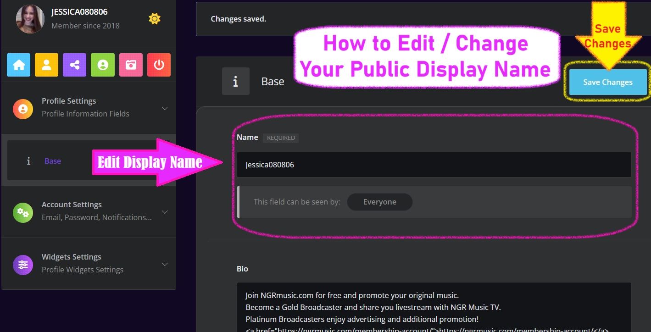This screenshot has height=332, width=651.
Task: Click the info icon beside the Base heading
Action: pyautogui.click(x=235, y=81)
